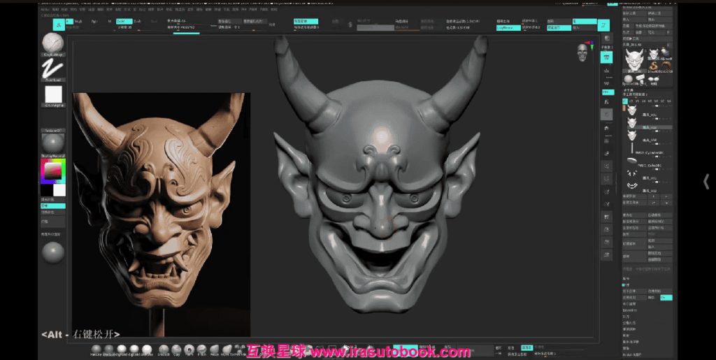Open the FreeHand stroke type thumbnail

tap(53, 69)
